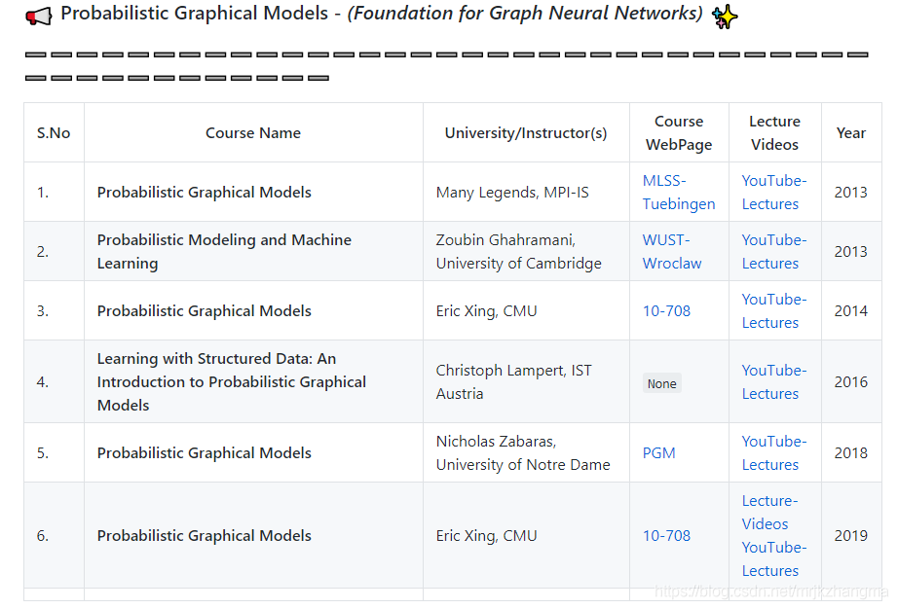The image size is (898, 609).
Task: Open the PGM course webpage link
Action: pos(658,453)
